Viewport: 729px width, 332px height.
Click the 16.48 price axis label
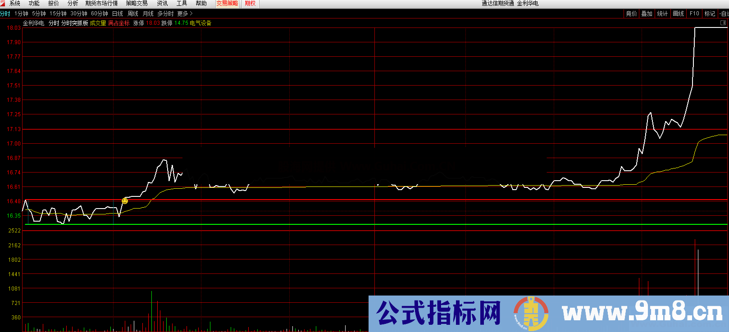14,201
